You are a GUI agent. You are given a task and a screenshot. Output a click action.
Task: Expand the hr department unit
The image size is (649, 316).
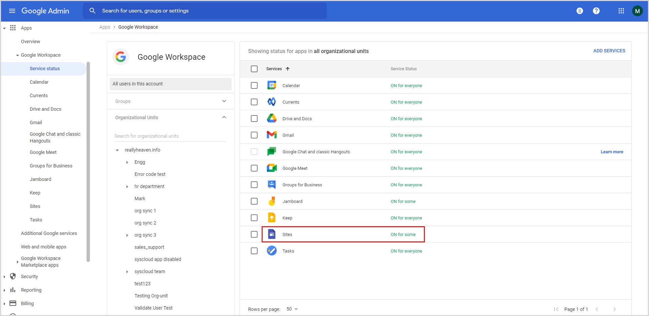pyautogui.click(x=127, y=187)
